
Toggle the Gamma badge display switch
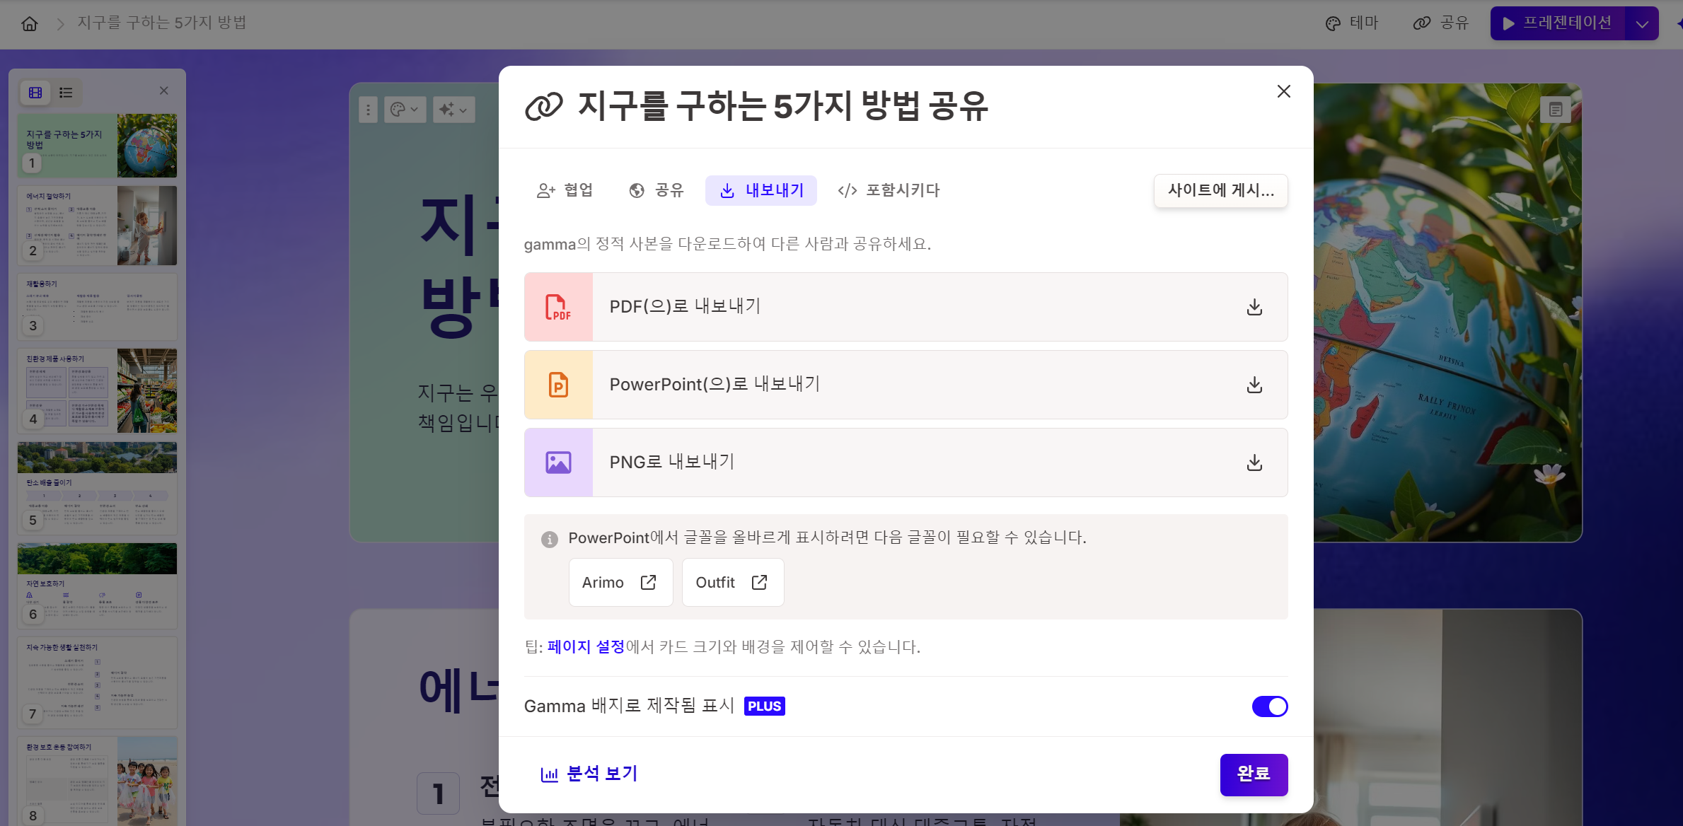click(x=1269, y=706)
